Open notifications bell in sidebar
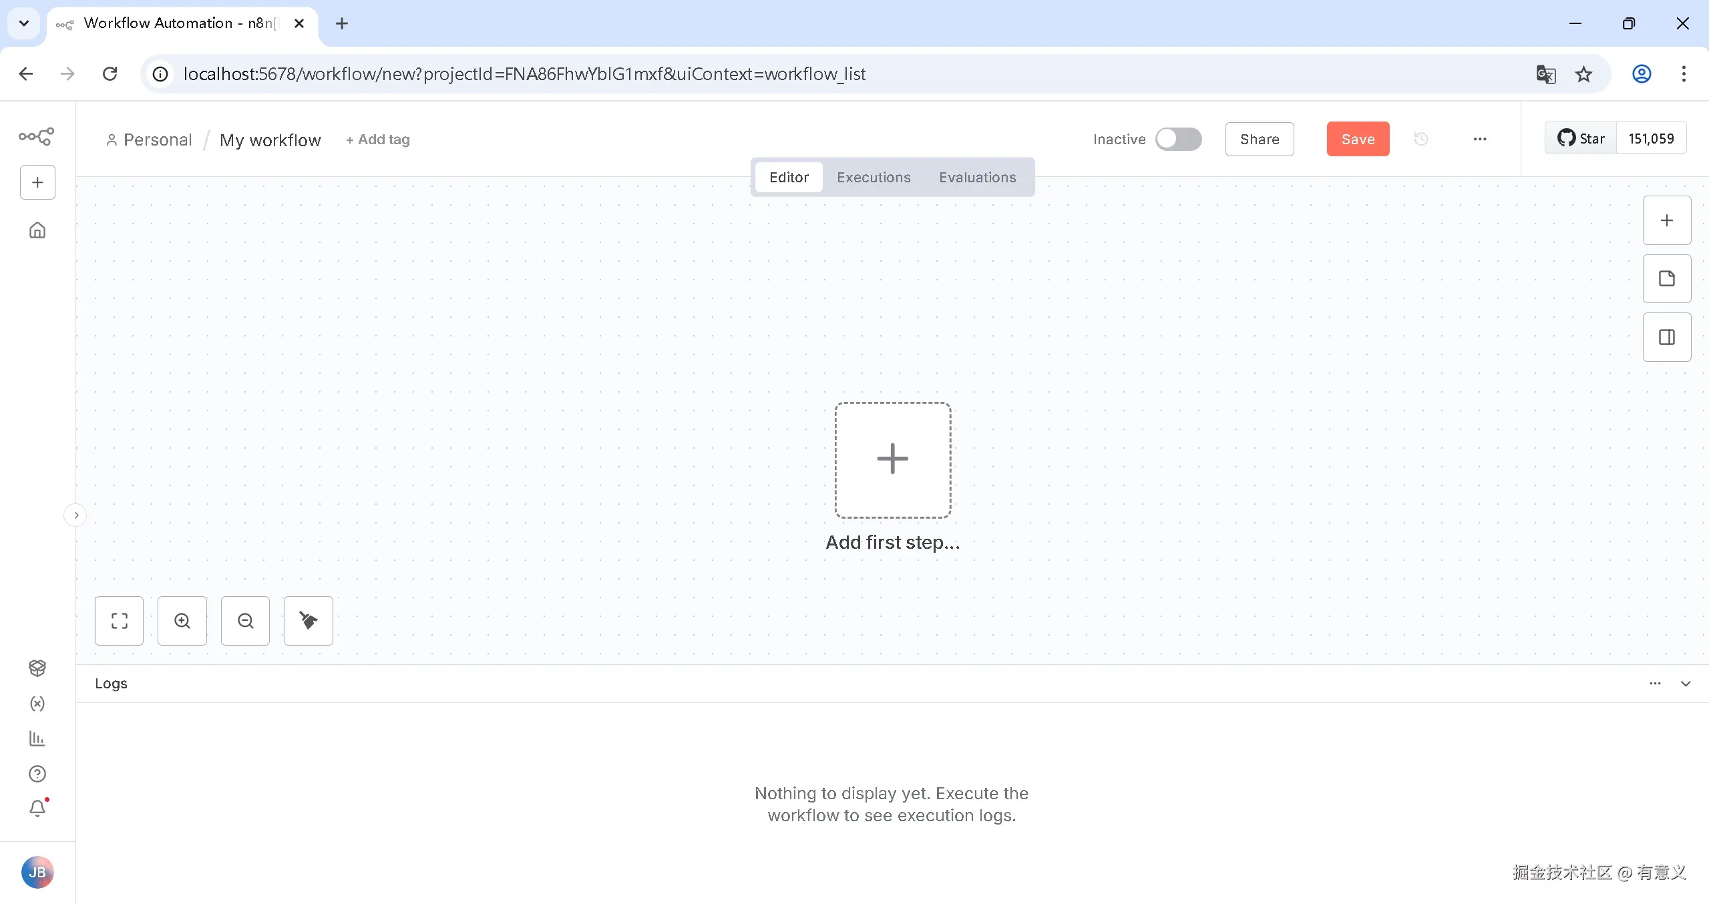1709x904 pixels. tap(37, 809)
